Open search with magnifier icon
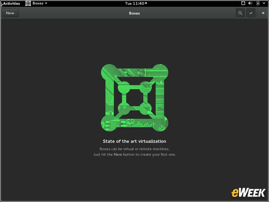This screenshot has height=202, width=269. tap(240, 13)
